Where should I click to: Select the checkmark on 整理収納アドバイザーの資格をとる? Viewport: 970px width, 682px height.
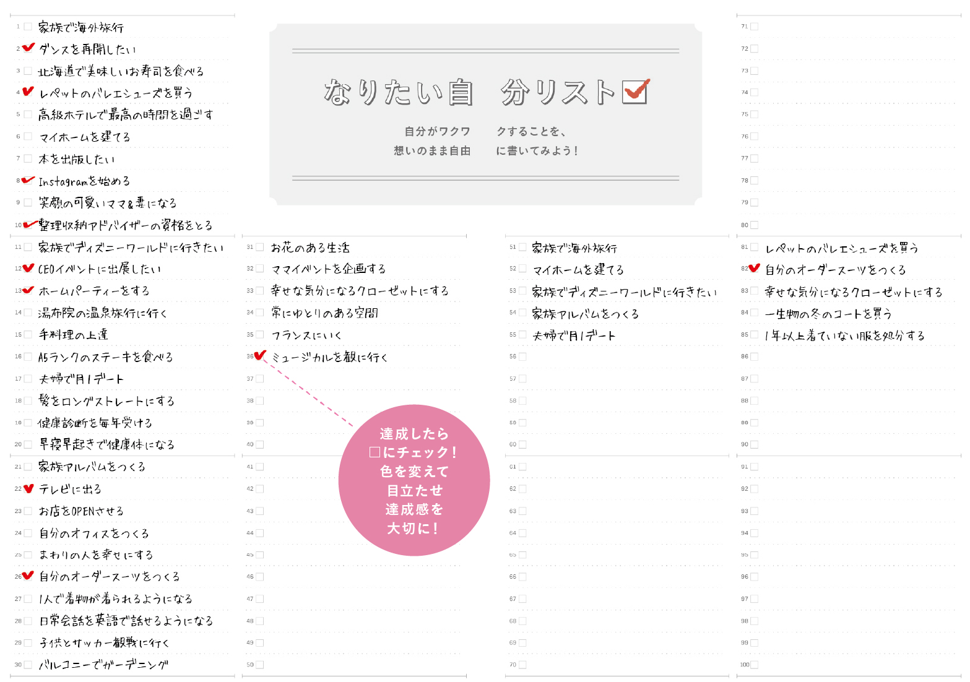27,224
